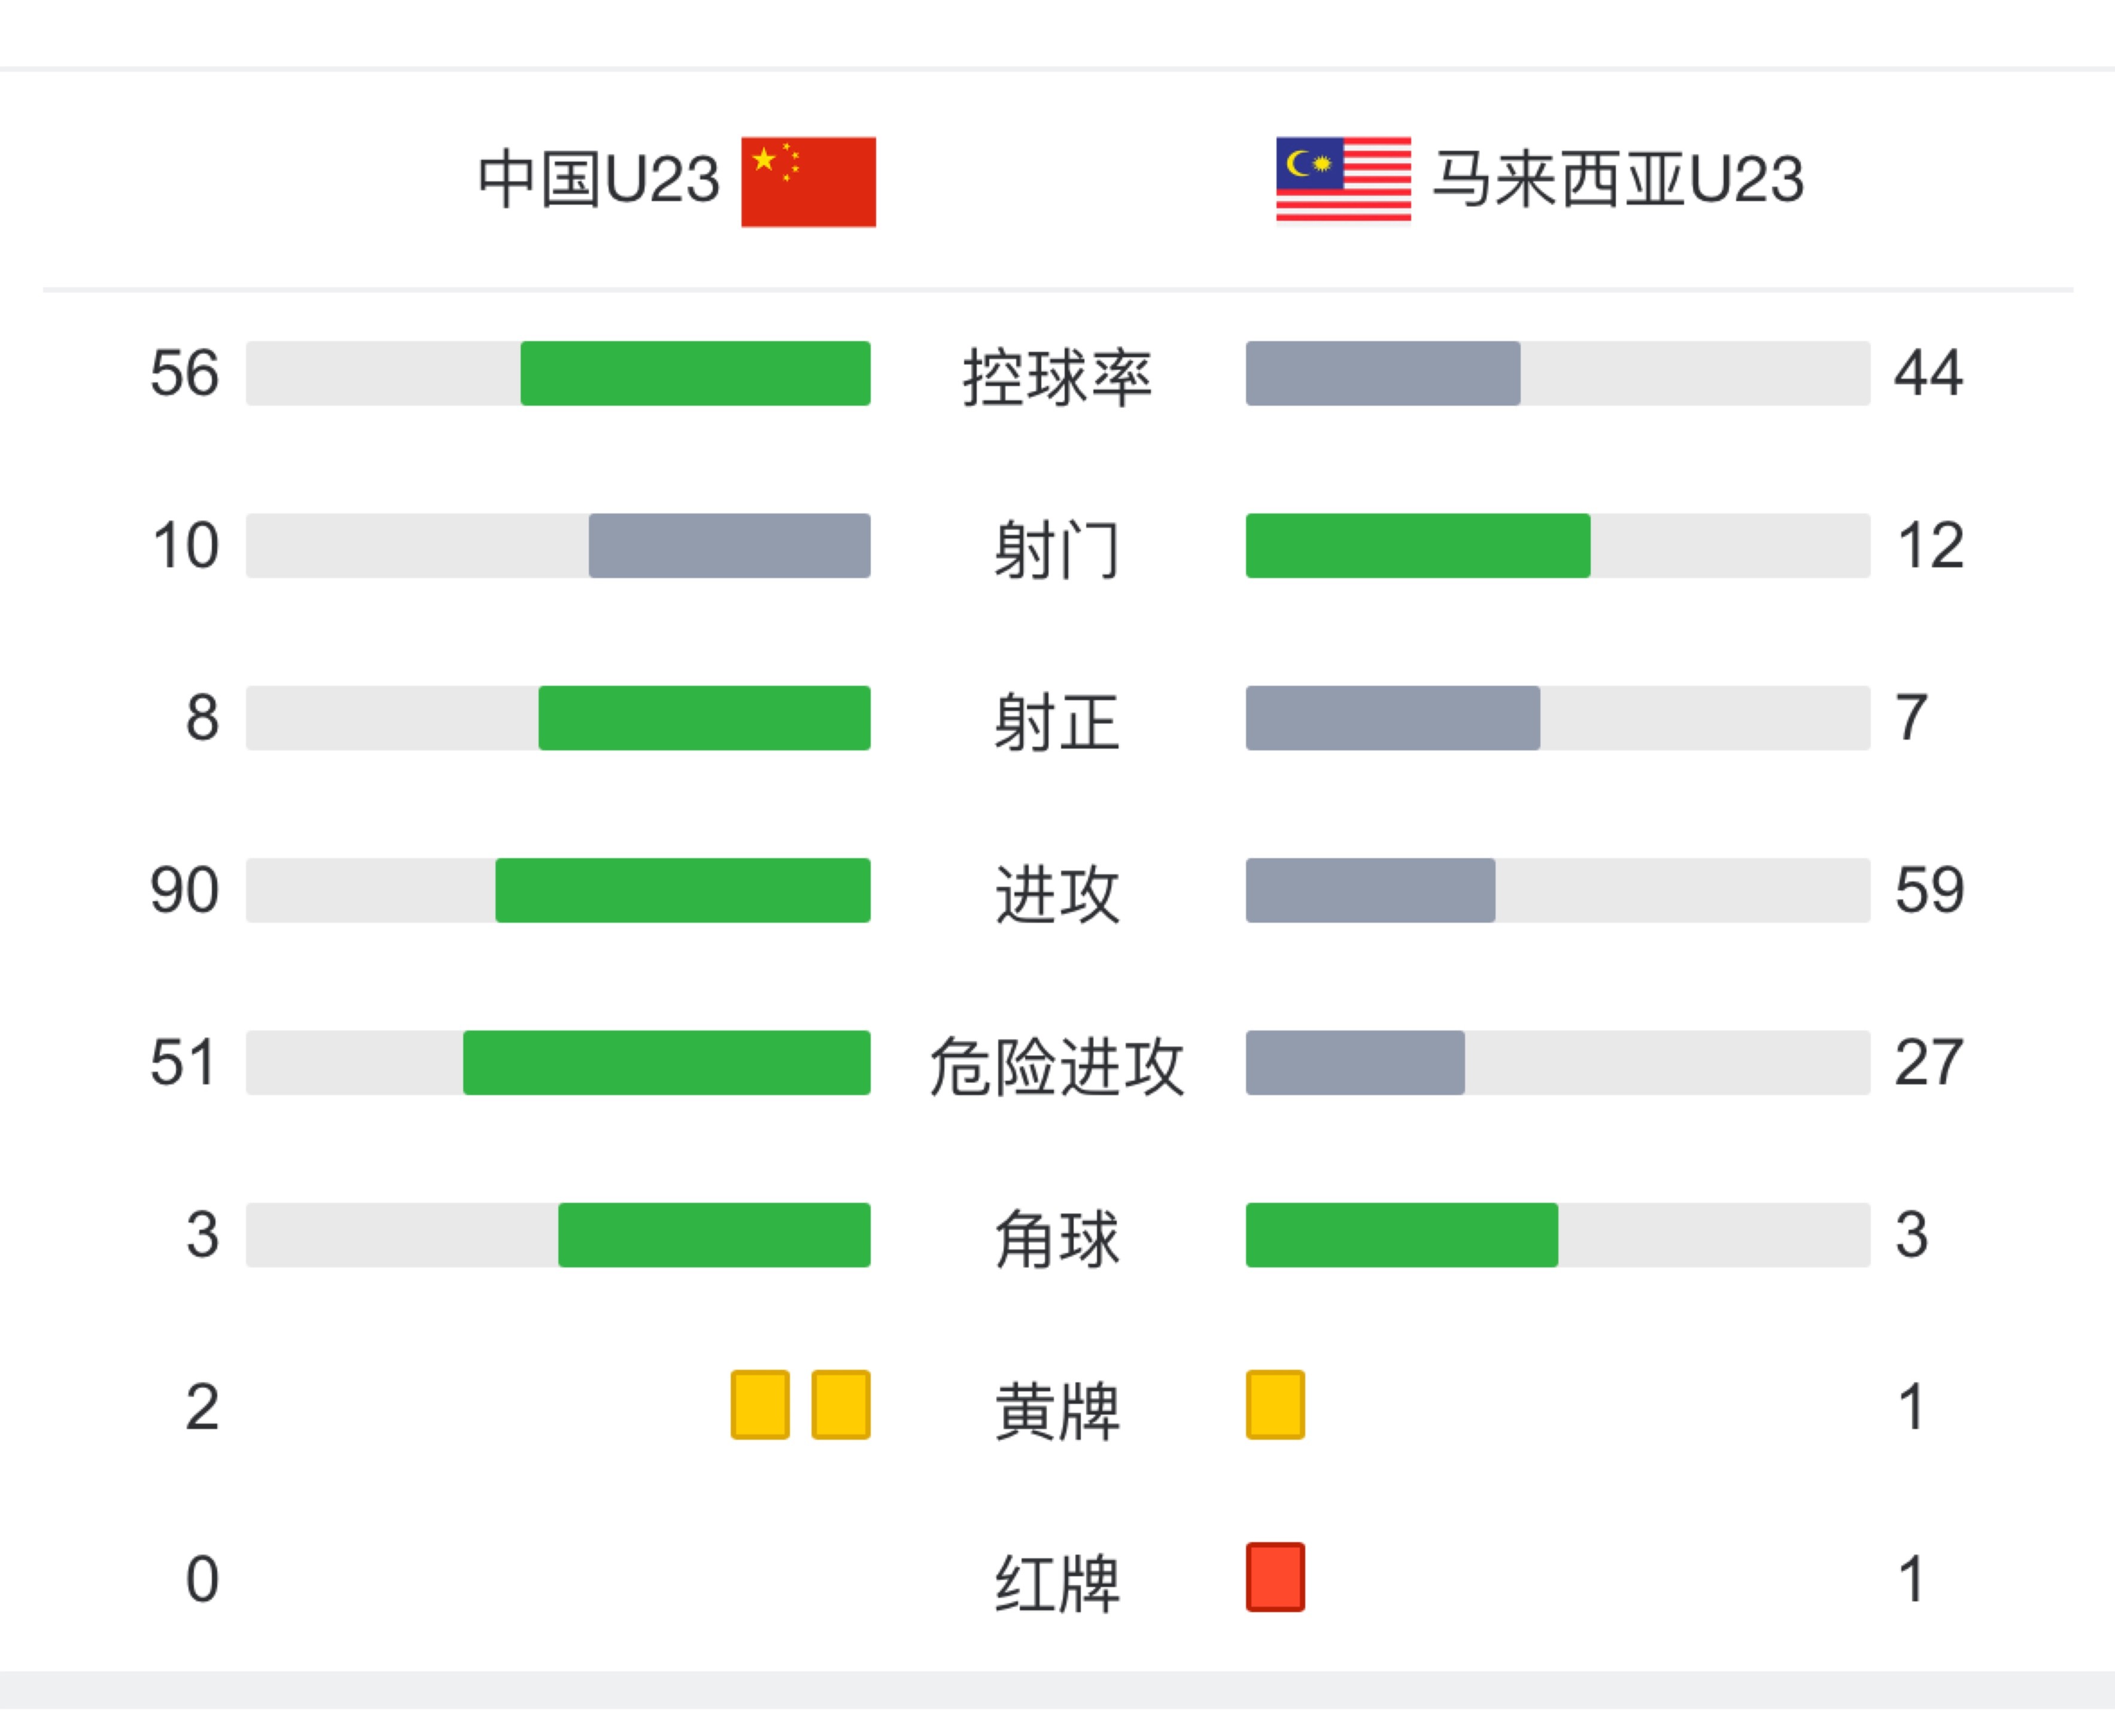Click China's green possession bar
The image size is (2115, 1736).
tap(695, 373)
